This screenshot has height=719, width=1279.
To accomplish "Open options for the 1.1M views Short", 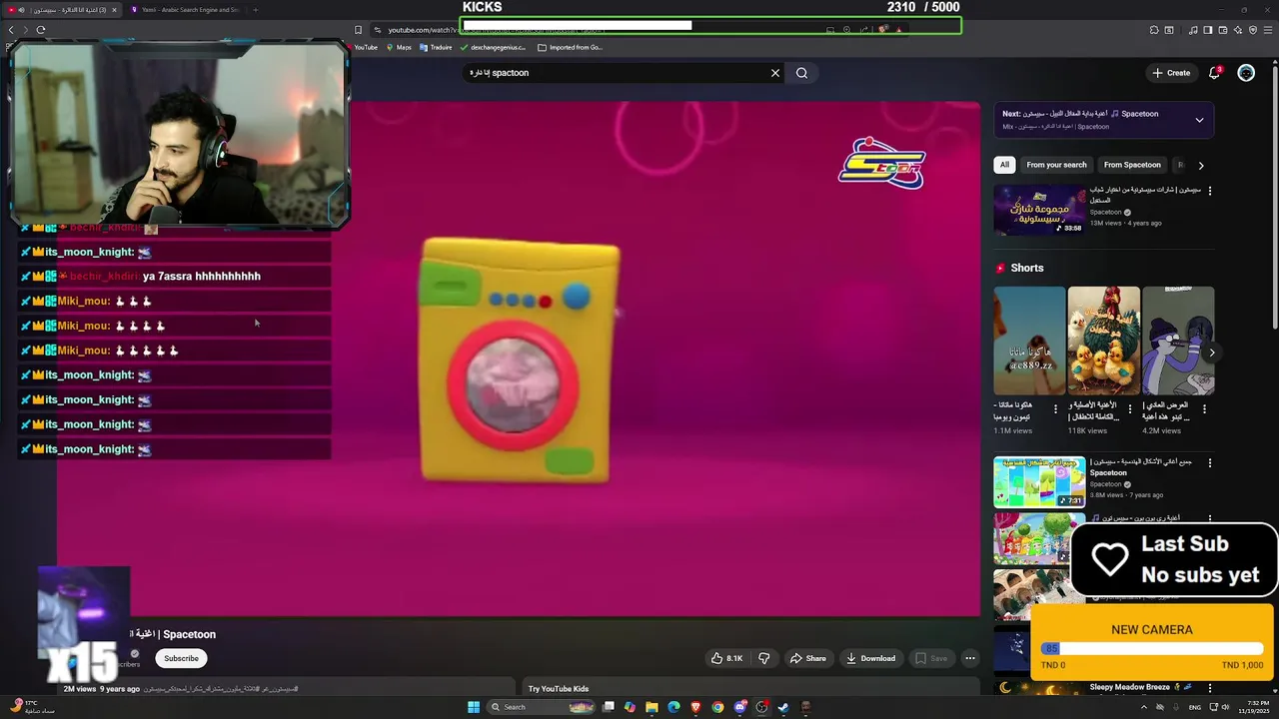I will pyautogui.click(x=1055, y=408).
